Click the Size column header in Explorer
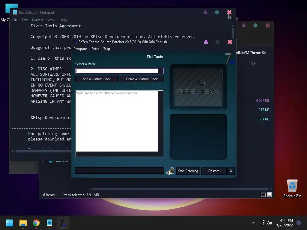The image size is (307, 230). point(252,63)
